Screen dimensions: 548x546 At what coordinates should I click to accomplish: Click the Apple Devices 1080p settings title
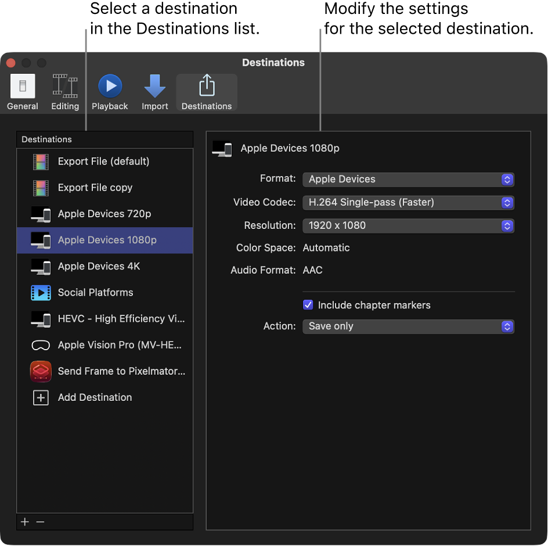290,148
